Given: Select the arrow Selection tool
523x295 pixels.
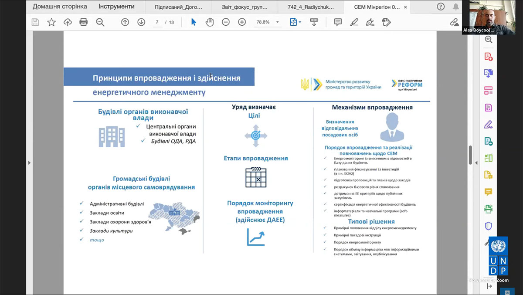Looking at the screenshot, I should click(194, 22).
